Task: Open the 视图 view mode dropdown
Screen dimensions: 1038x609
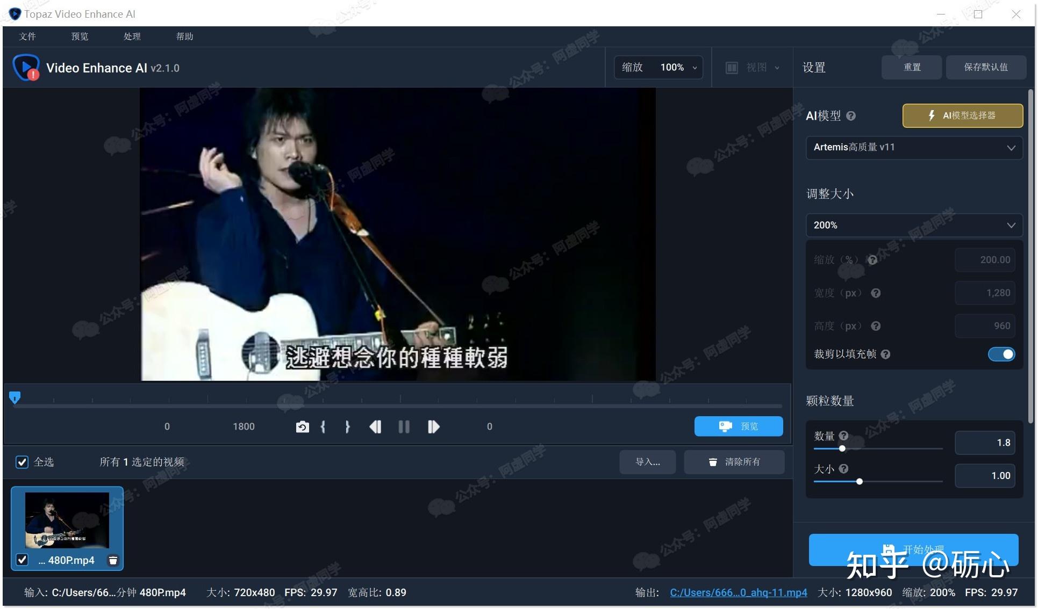Action: (753, 68)
